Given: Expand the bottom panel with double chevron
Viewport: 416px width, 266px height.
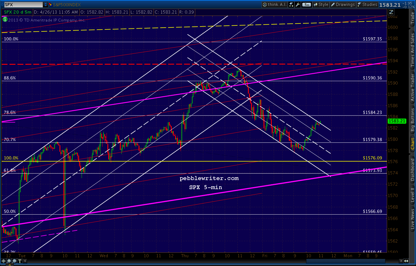Looking at the screenshot, I should [x=10, y=265].
